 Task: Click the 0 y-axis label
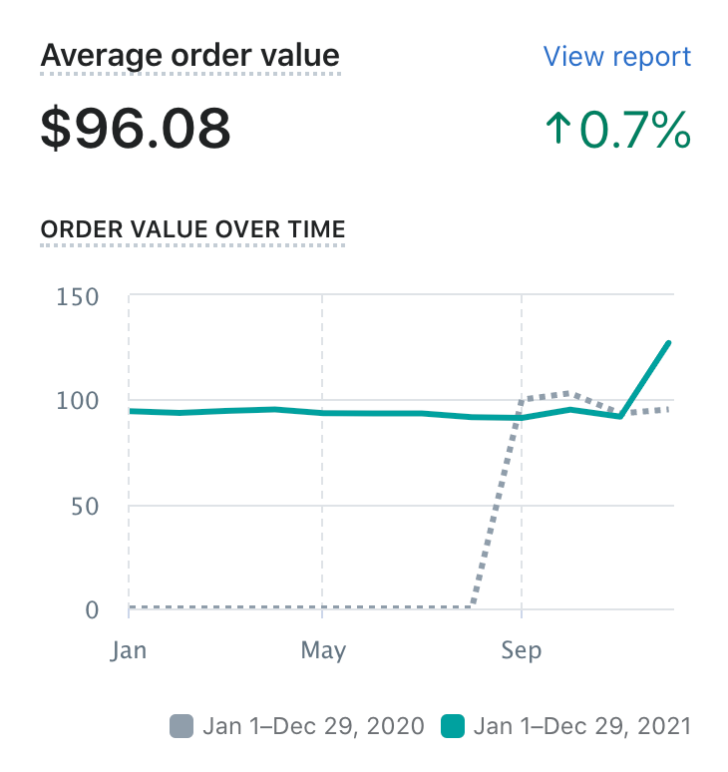(92, 609)
